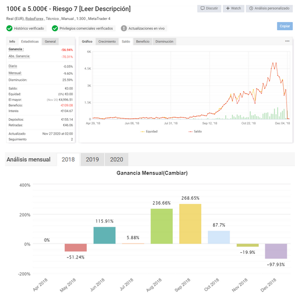Click the teal Jun 2018 bar
This screenshot has height=302, width=299.
pos(104,235)
